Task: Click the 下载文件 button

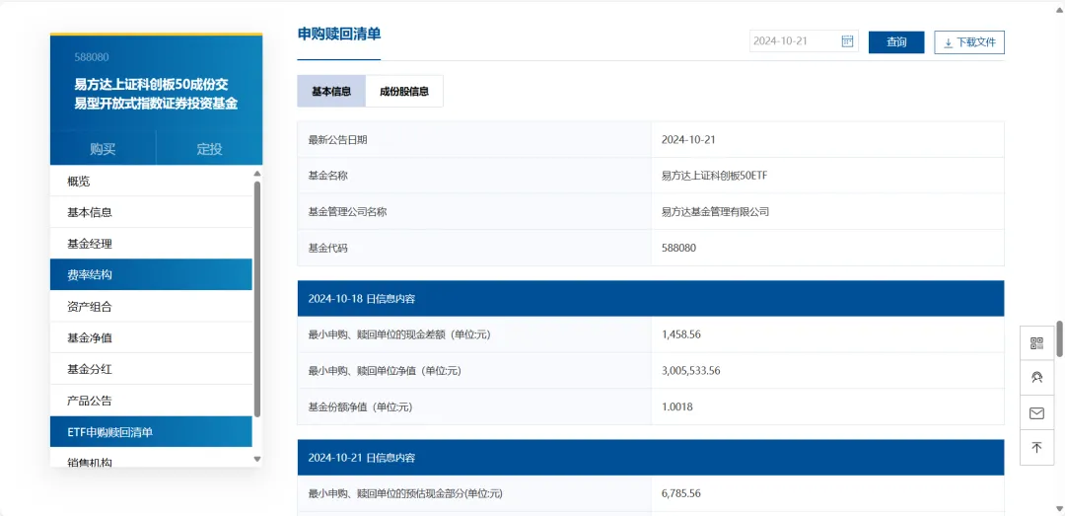Action: coord(969,42)
